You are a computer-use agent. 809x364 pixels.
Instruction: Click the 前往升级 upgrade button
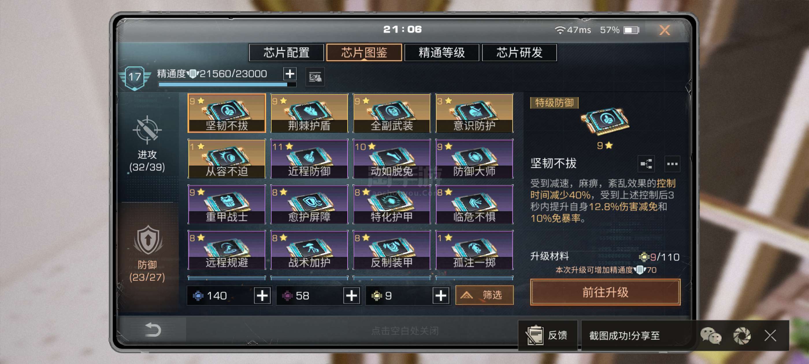pos(605,292)
